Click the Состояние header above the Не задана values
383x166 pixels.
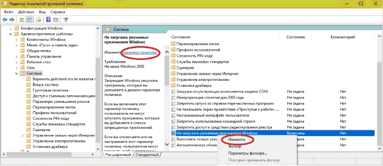point(296,37)
